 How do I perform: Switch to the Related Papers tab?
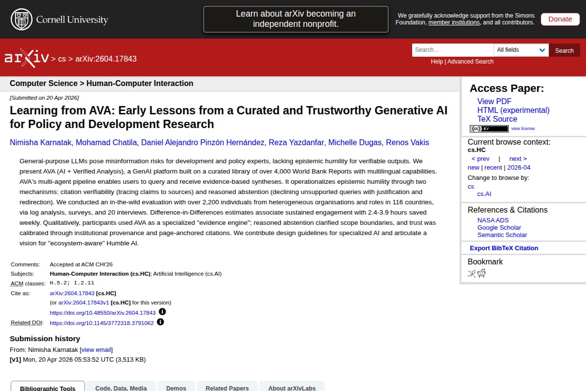pyautogui.click(x=227, y=387)
